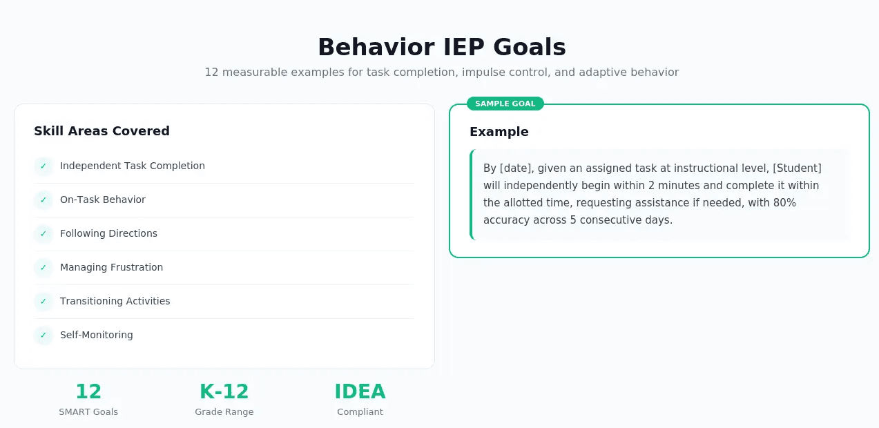Click the checkmark beside Independent Task Completion
Image resolution: width=879 pixels, height=428 pixels.
pyautogui.click(x=44, y=166)
